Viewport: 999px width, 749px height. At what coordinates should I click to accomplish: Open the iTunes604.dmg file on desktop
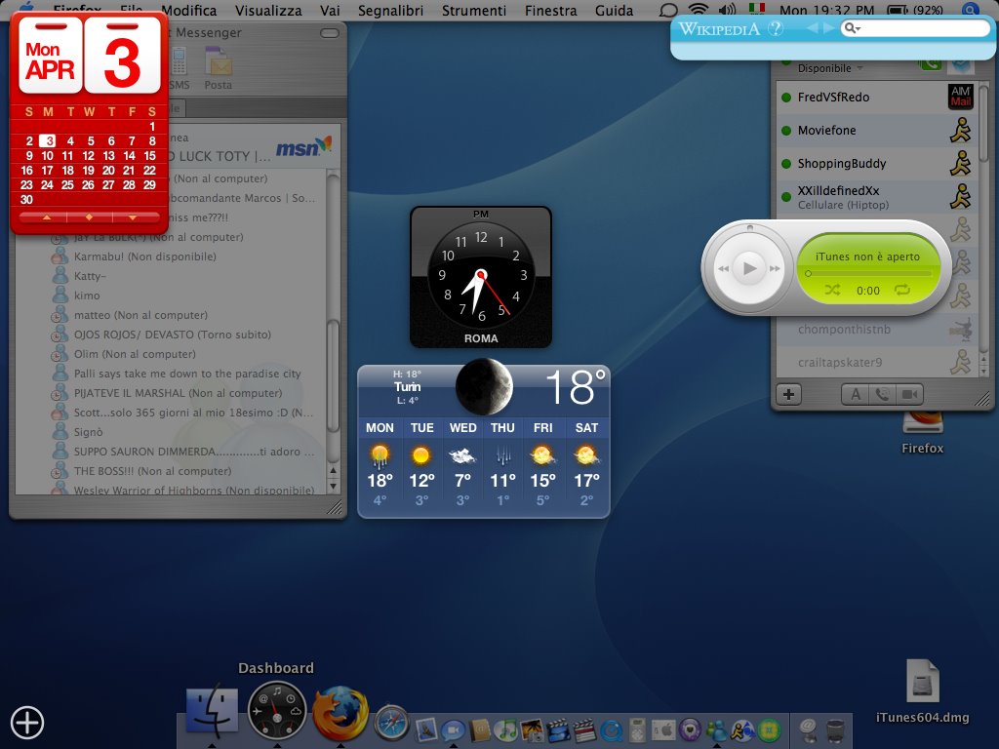[x=922, y=691]
